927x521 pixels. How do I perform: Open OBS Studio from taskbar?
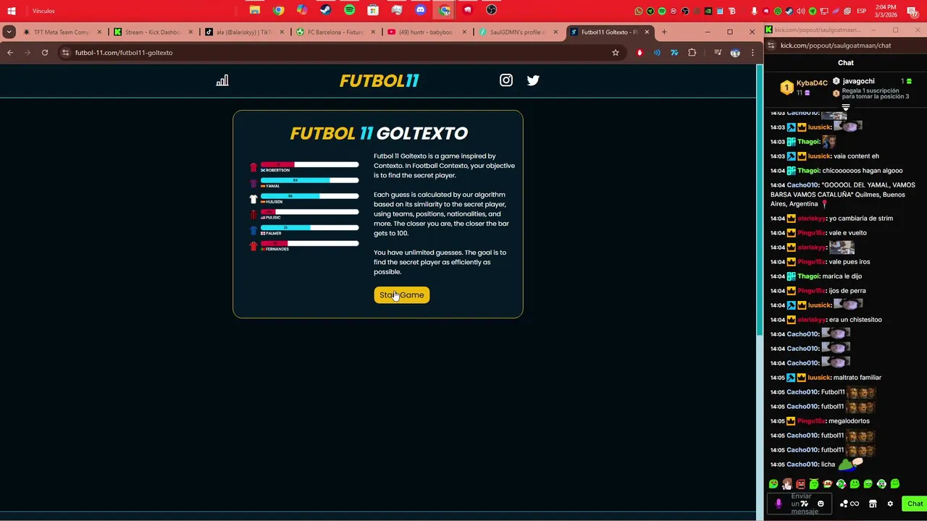coord(492,10)
